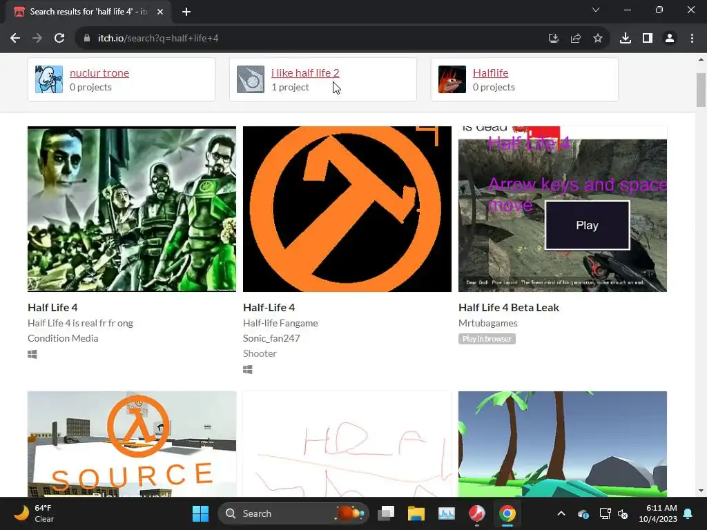Click the install app icon in address bar
The height and width of the screenshot is (530, 707).
(x=553, y=39)
